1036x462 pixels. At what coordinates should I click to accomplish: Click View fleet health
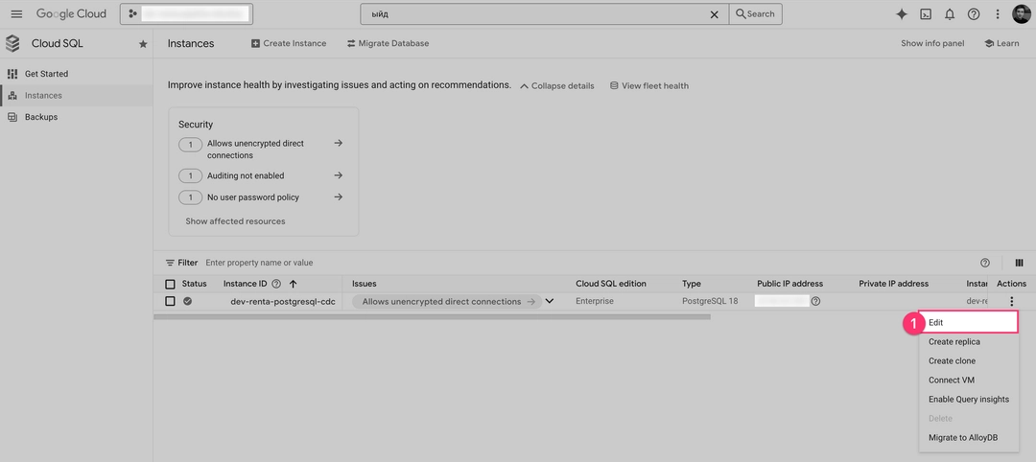648,86
